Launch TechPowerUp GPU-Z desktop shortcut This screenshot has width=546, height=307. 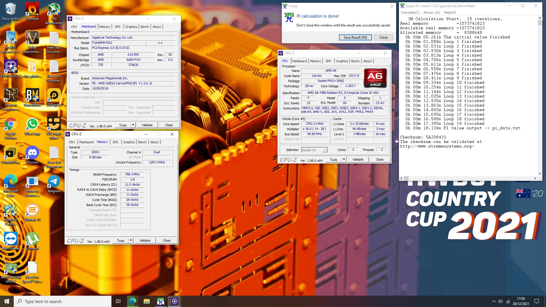click(x=11, y=272)
